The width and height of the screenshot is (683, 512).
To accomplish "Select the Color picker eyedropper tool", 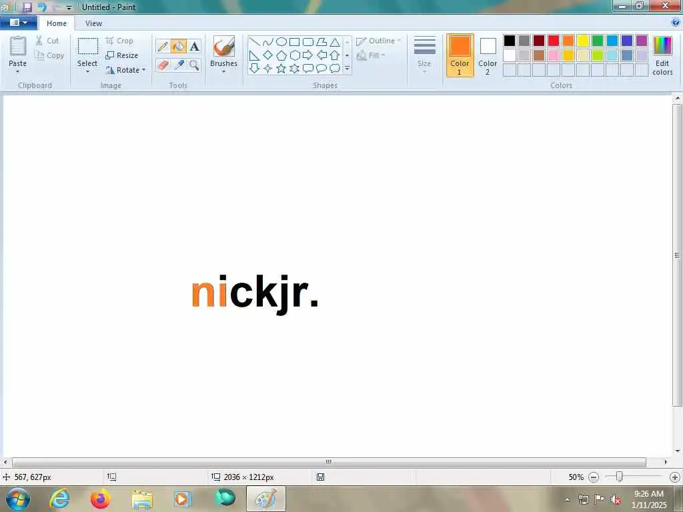I will pyautogui.click(x=179, y=65).
